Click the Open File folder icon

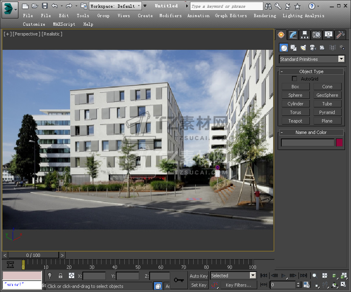[35, 6]
